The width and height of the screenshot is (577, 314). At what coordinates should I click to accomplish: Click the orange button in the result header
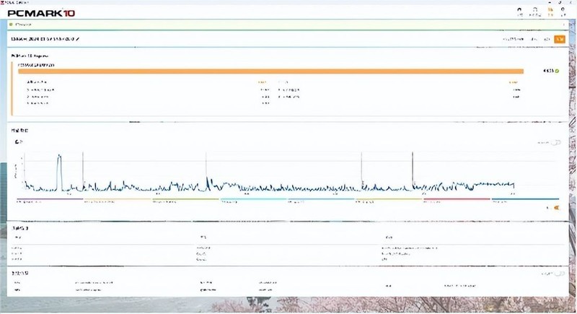(x=559, y=38)
